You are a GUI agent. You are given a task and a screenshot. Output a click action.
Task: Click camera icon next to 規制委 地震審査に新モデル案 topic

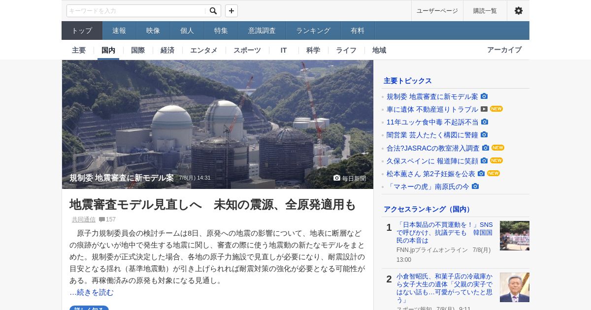point(484,96)
